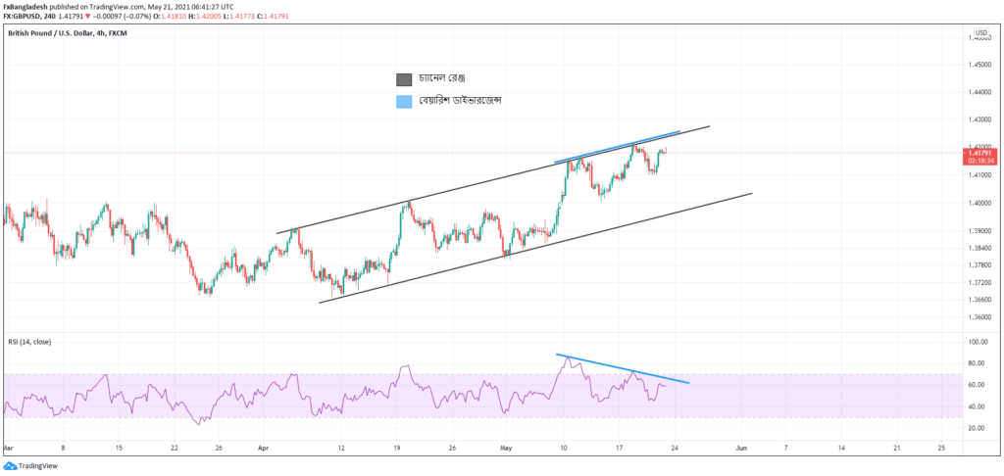Click the FxBangladesh author name in header
Screen dimensions: 1004x476
[x=25, y=6]
